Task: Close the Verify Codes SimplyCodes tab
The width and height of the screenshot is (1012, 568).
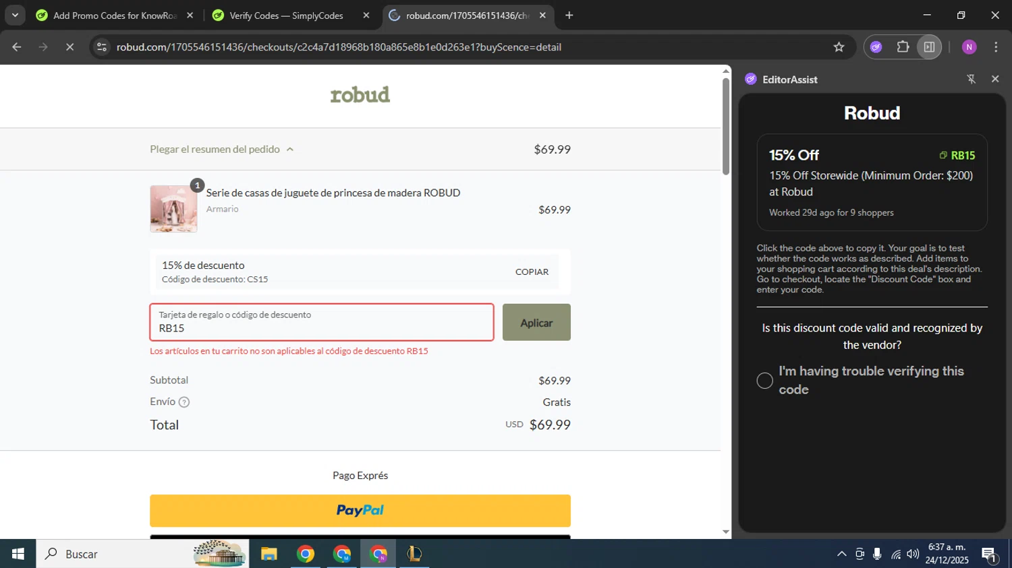Action: pyautogui.click(x=366, y=15)
